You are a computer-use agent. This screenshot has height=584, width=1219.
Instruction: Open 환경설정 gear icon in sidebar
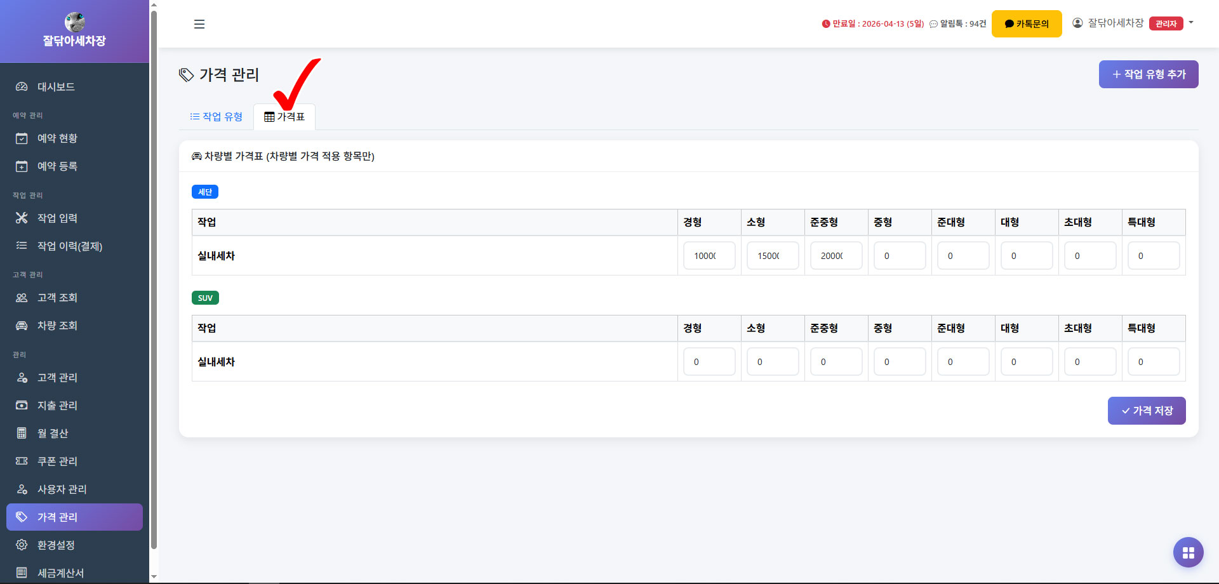point(22,545)
